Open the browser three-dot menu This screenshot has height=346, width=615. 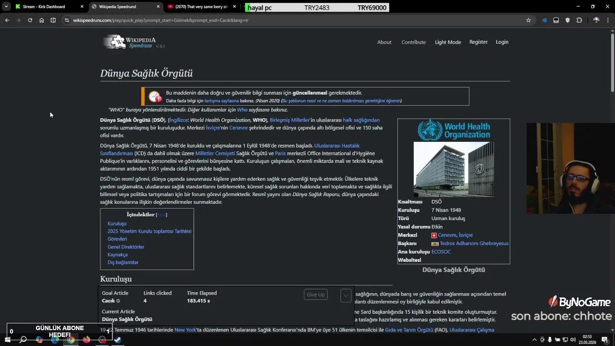point(608,20)
